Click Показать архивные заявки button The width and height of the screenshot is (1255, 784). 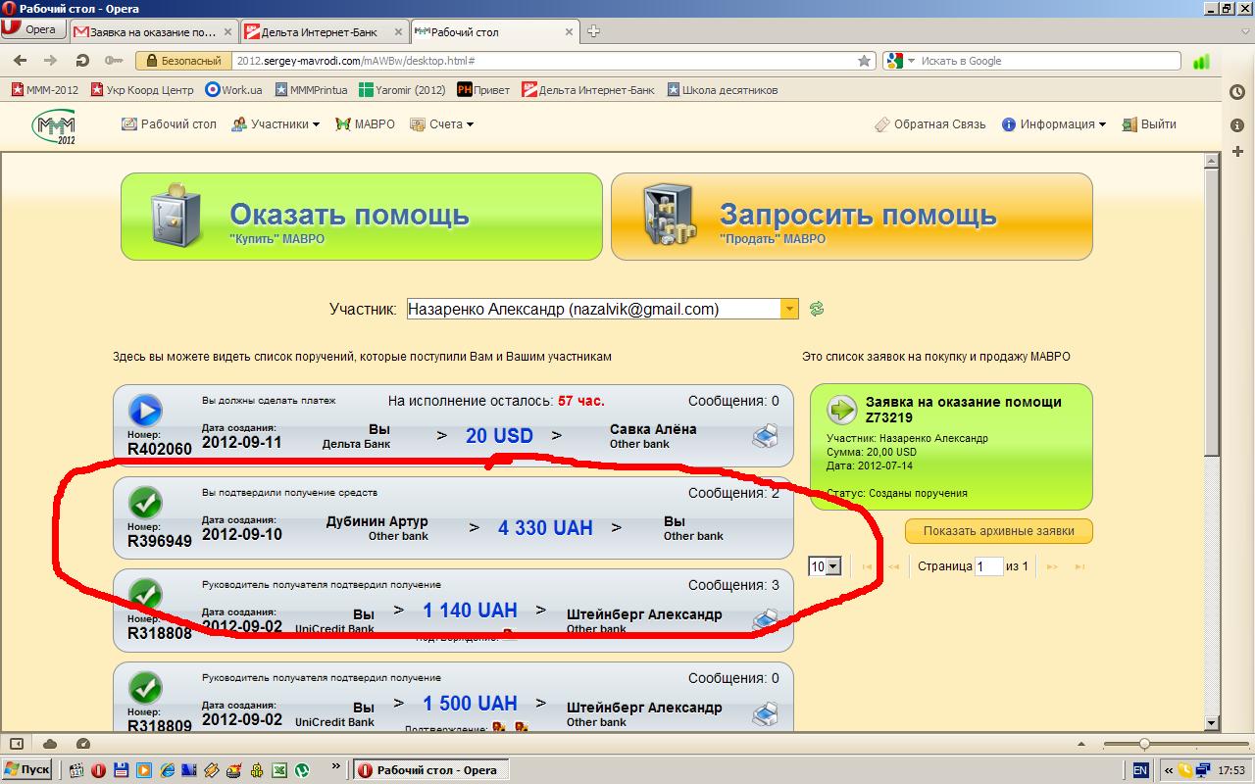point(999,531)
